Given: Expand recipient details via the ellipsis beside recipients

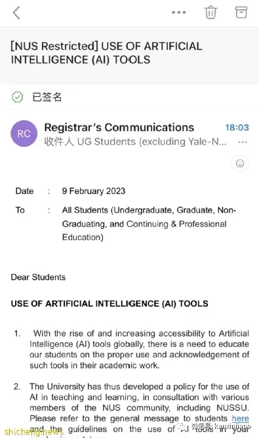Looking at the screenshot, I should coord(242,142).
